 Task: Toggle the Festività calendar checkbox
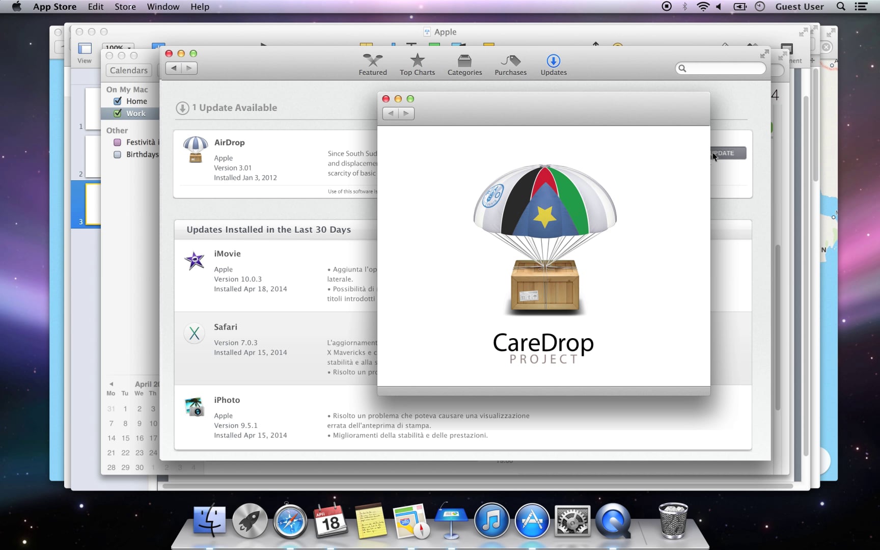117,142
